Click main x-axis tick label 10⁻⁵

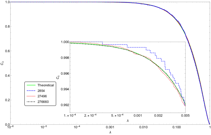tap(44, 127)
